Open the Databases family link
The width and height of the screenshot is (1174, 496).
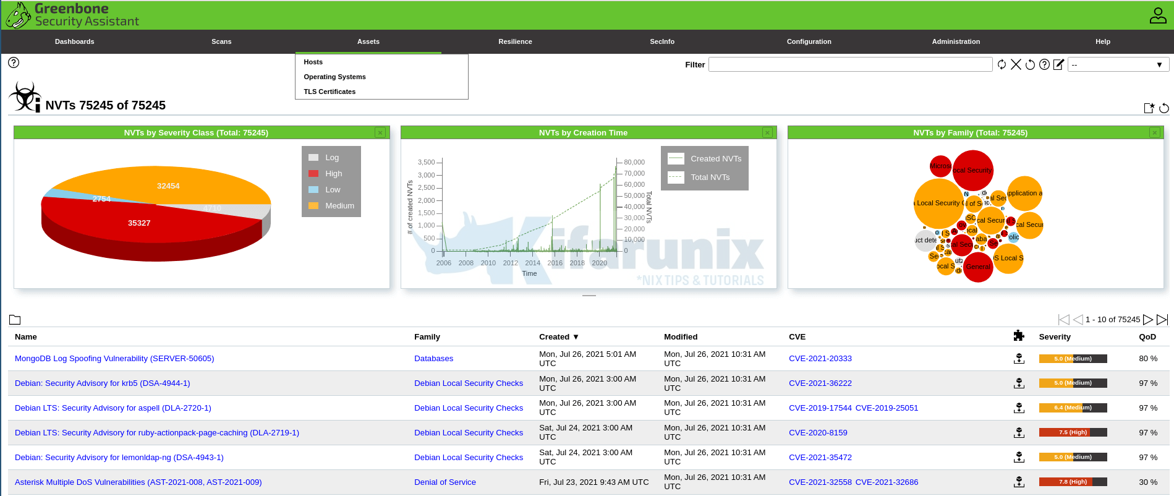433,359
